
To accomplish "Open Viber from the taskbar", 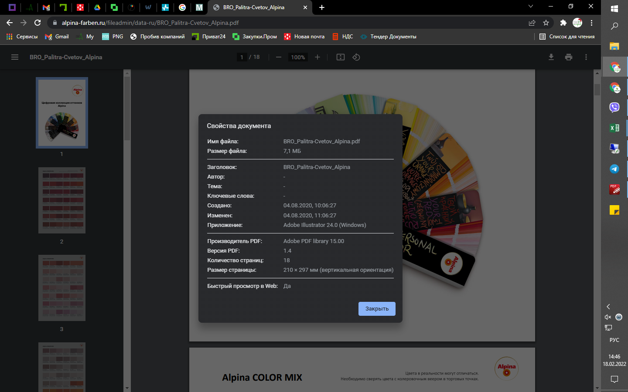I will (x=614, y=107).
